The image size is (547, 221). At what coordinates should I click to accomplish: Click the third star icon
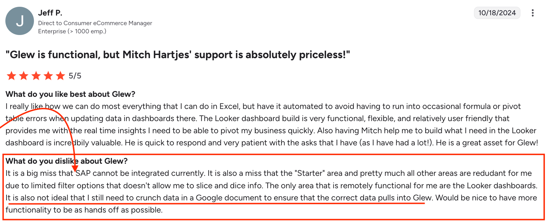pos(36,76)
